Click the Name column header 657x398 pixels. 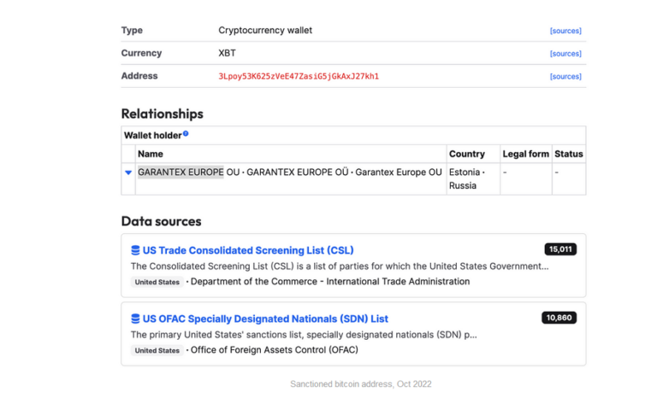click(151, 154)
